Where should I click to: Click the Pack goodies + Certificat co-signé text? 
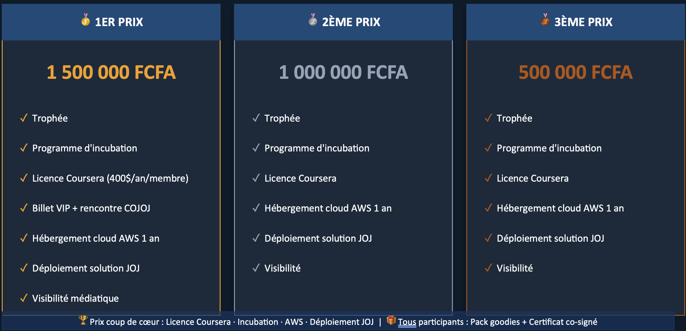534,322
